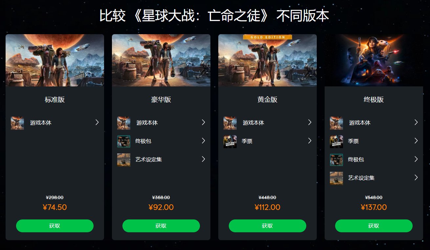Screen dimensions: 430x250
Task: Expand the 艺术设定集 chevron in the 终极版 card
Action: [416, 177]
